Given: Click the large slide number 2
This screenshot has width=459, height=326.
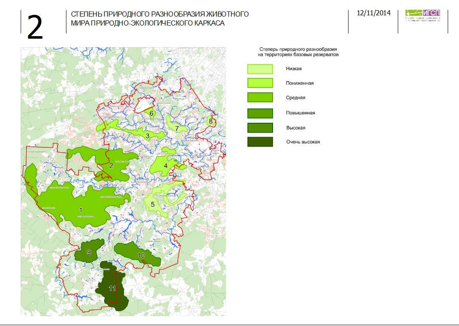Looking at the screenshot, I should click(x=35, y=27).
